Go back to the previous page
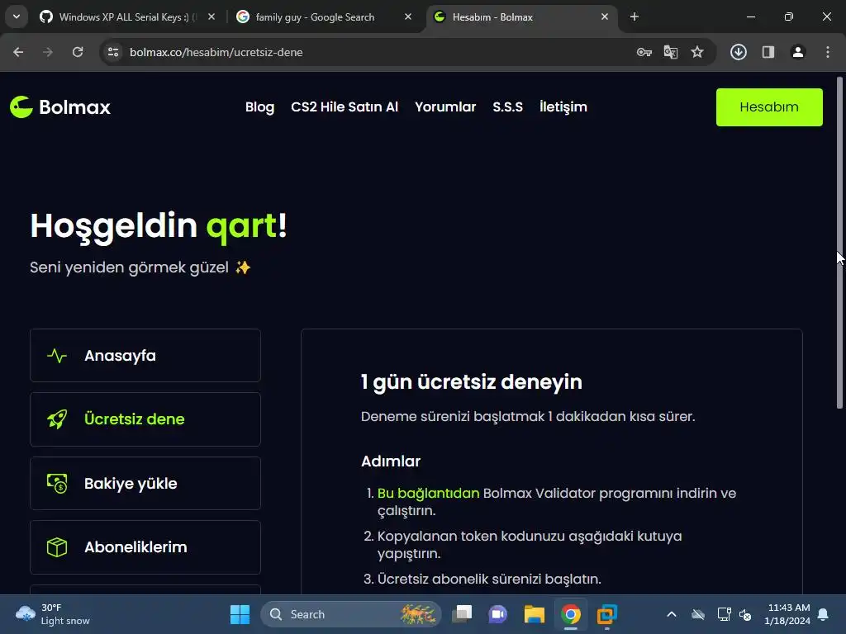Screen dimensions: 846x634 (18, 52)
